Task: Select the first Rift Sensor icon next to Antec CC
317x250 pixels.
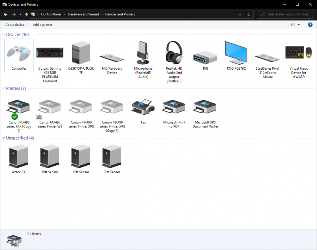Action: point(50,156)
